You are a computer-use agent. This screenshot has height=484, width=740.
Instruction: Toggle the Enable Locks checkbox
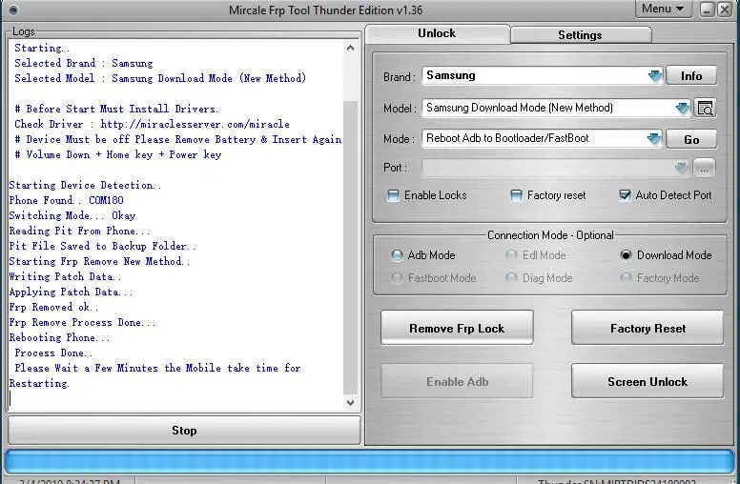point(393,195)
